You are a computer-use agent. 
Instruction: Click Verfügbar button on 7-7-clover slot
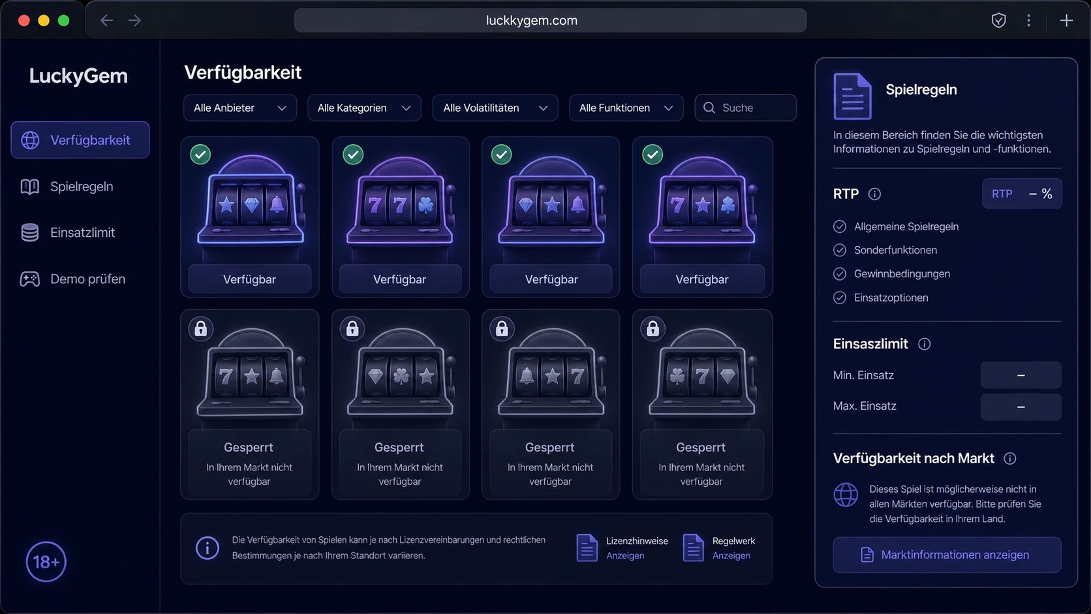(400, 279)
